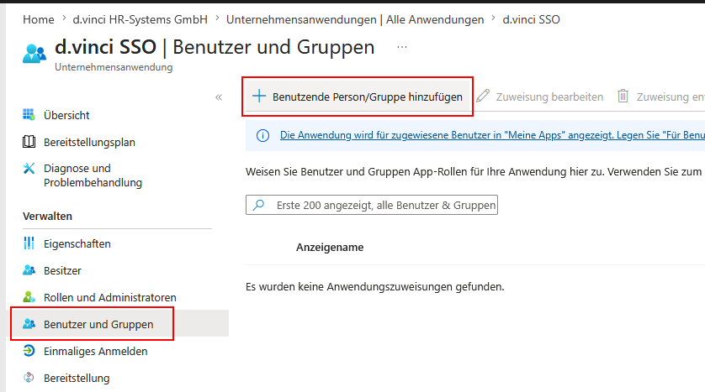Click the Übersicht grid icon
The width and height of the screenshot is (705, 392).
29,115
